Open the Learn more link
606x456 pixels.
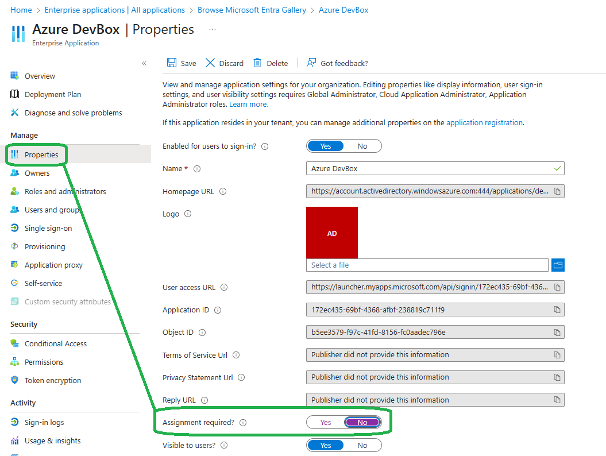[249, 105]
